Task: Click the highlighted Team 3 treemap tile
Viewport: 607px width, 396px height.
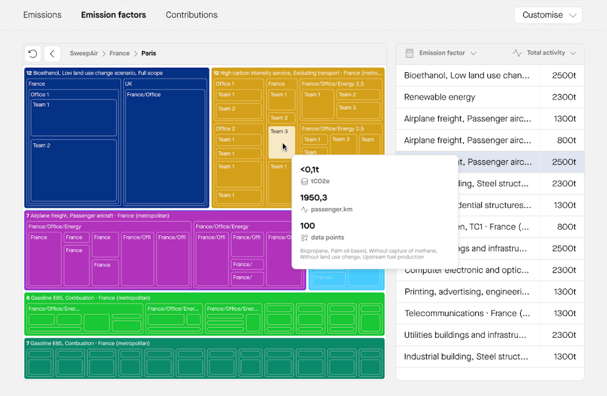Action: [x=281, y=141]
